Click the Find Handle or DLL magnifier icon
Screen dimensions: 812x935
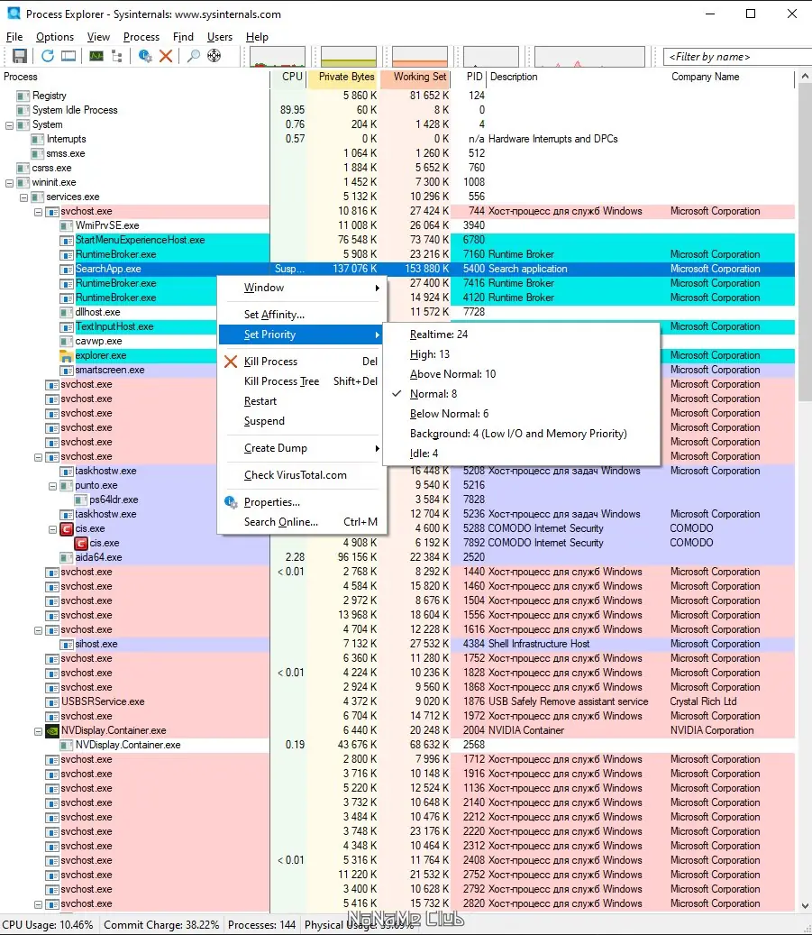[193, 56]
